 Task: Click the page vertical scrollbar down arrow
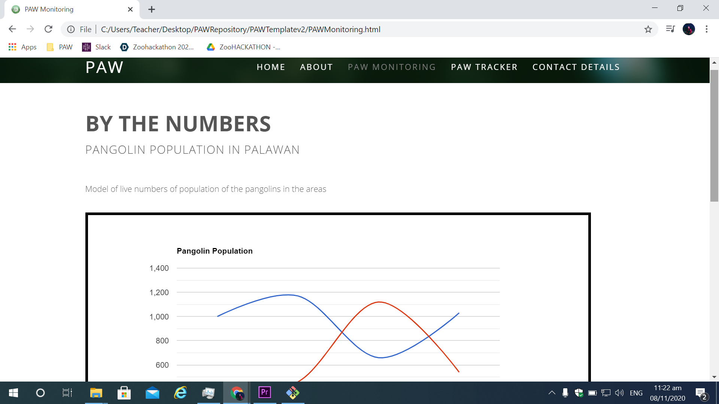[x=714, y=377]
